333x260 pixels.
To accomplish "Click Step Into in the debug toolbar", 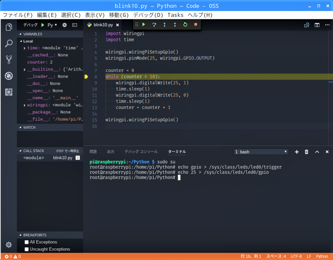I will click(165, 24).
